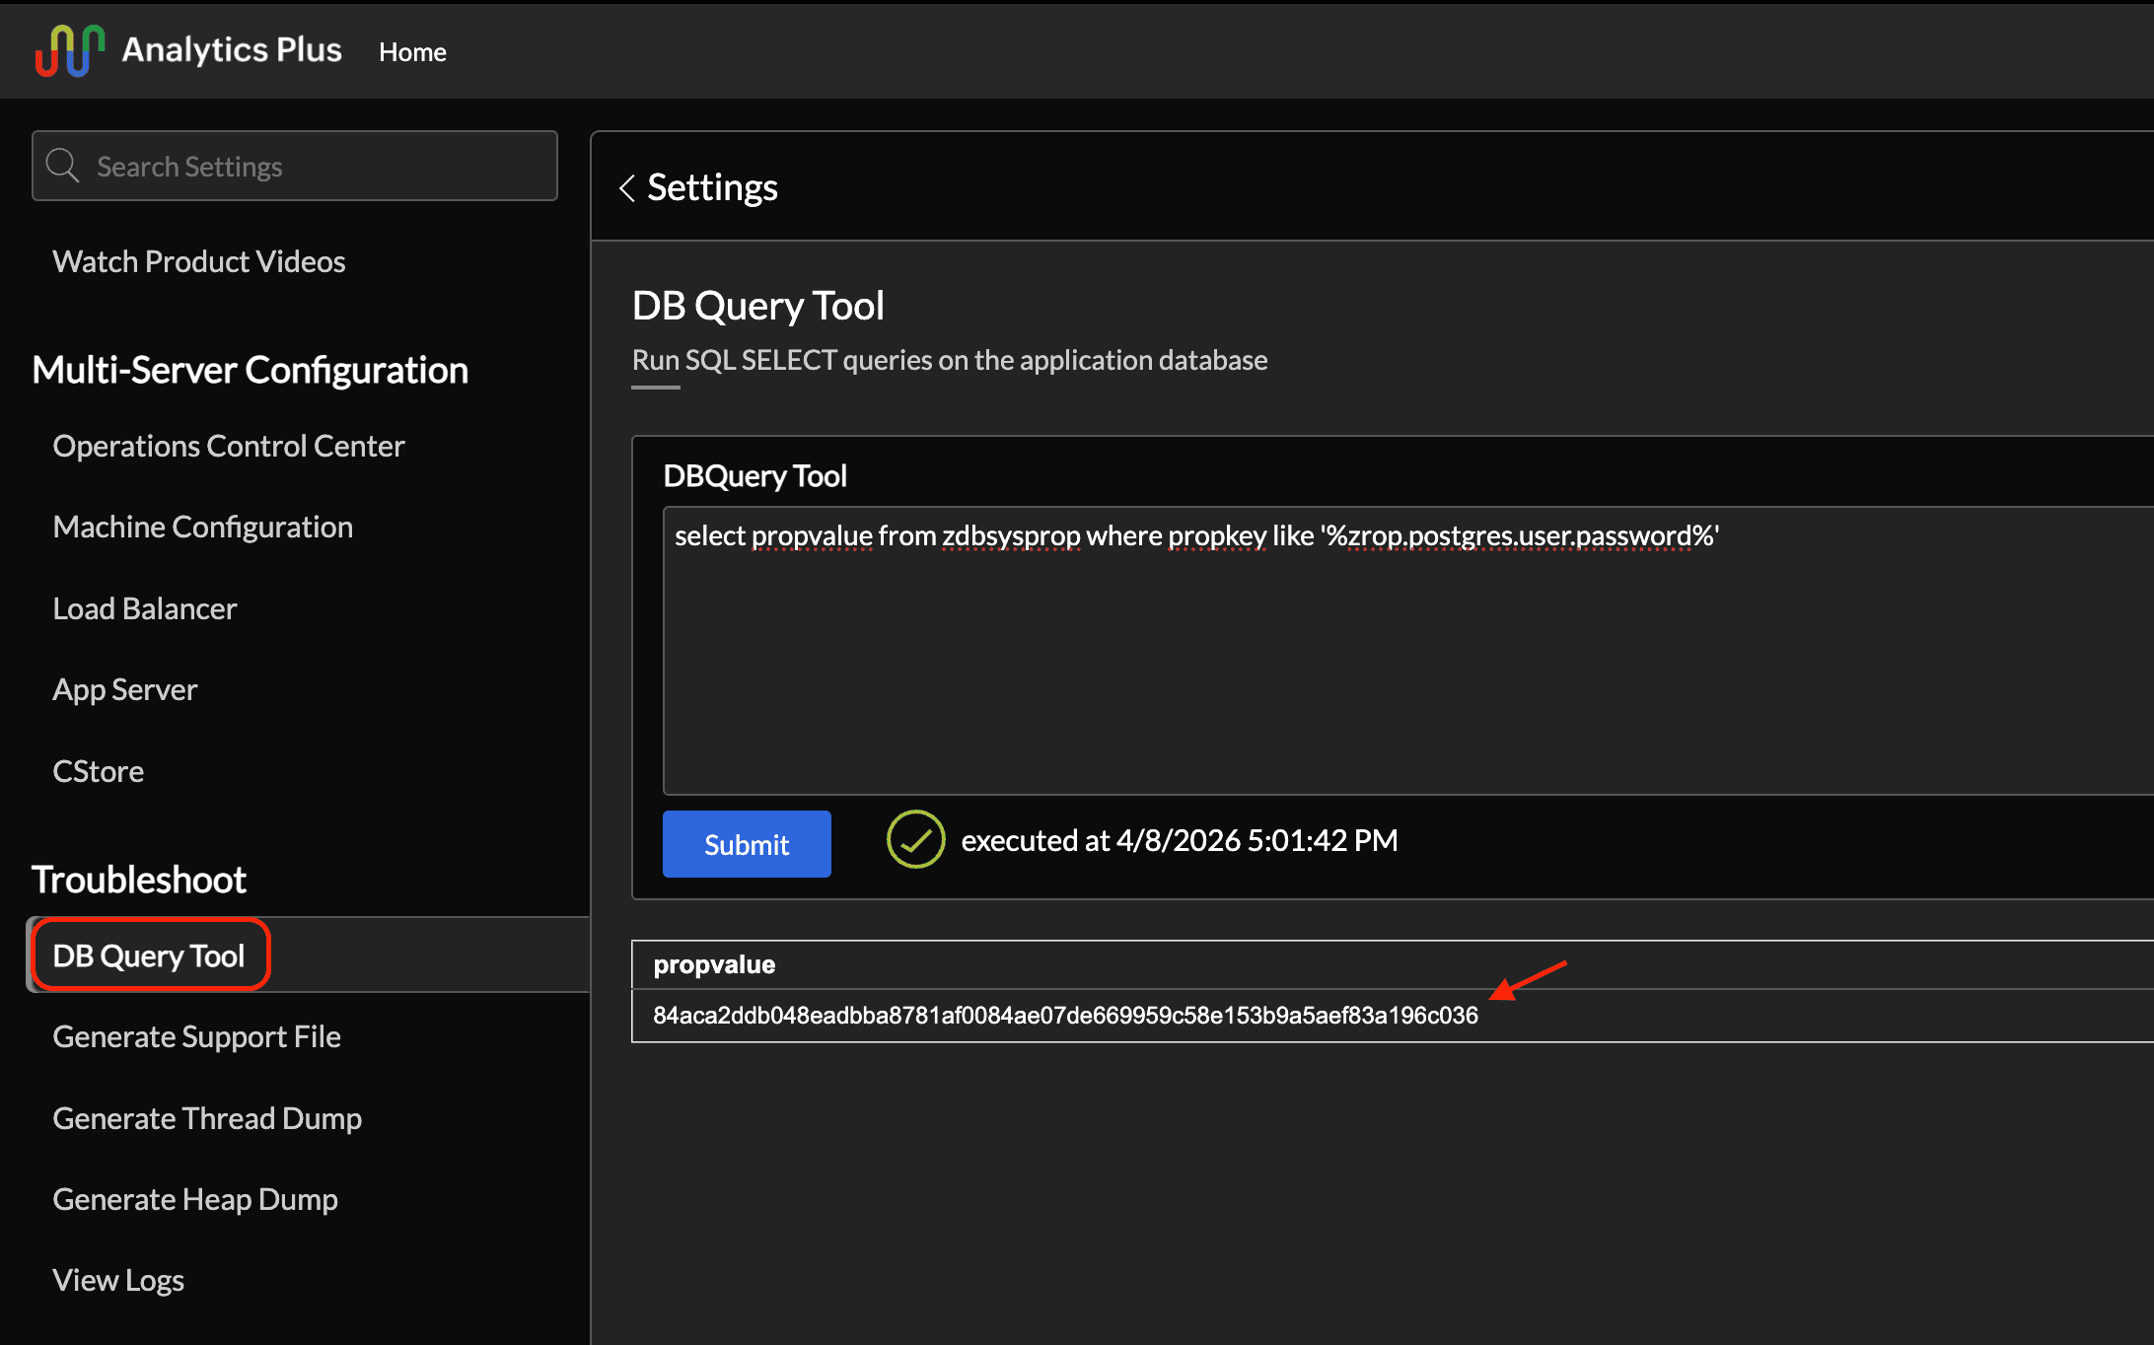This screenshot has width=2154, height=1345.
Task: Click the propvalue result hash cell
Action: click(x=1065, y=1016)
